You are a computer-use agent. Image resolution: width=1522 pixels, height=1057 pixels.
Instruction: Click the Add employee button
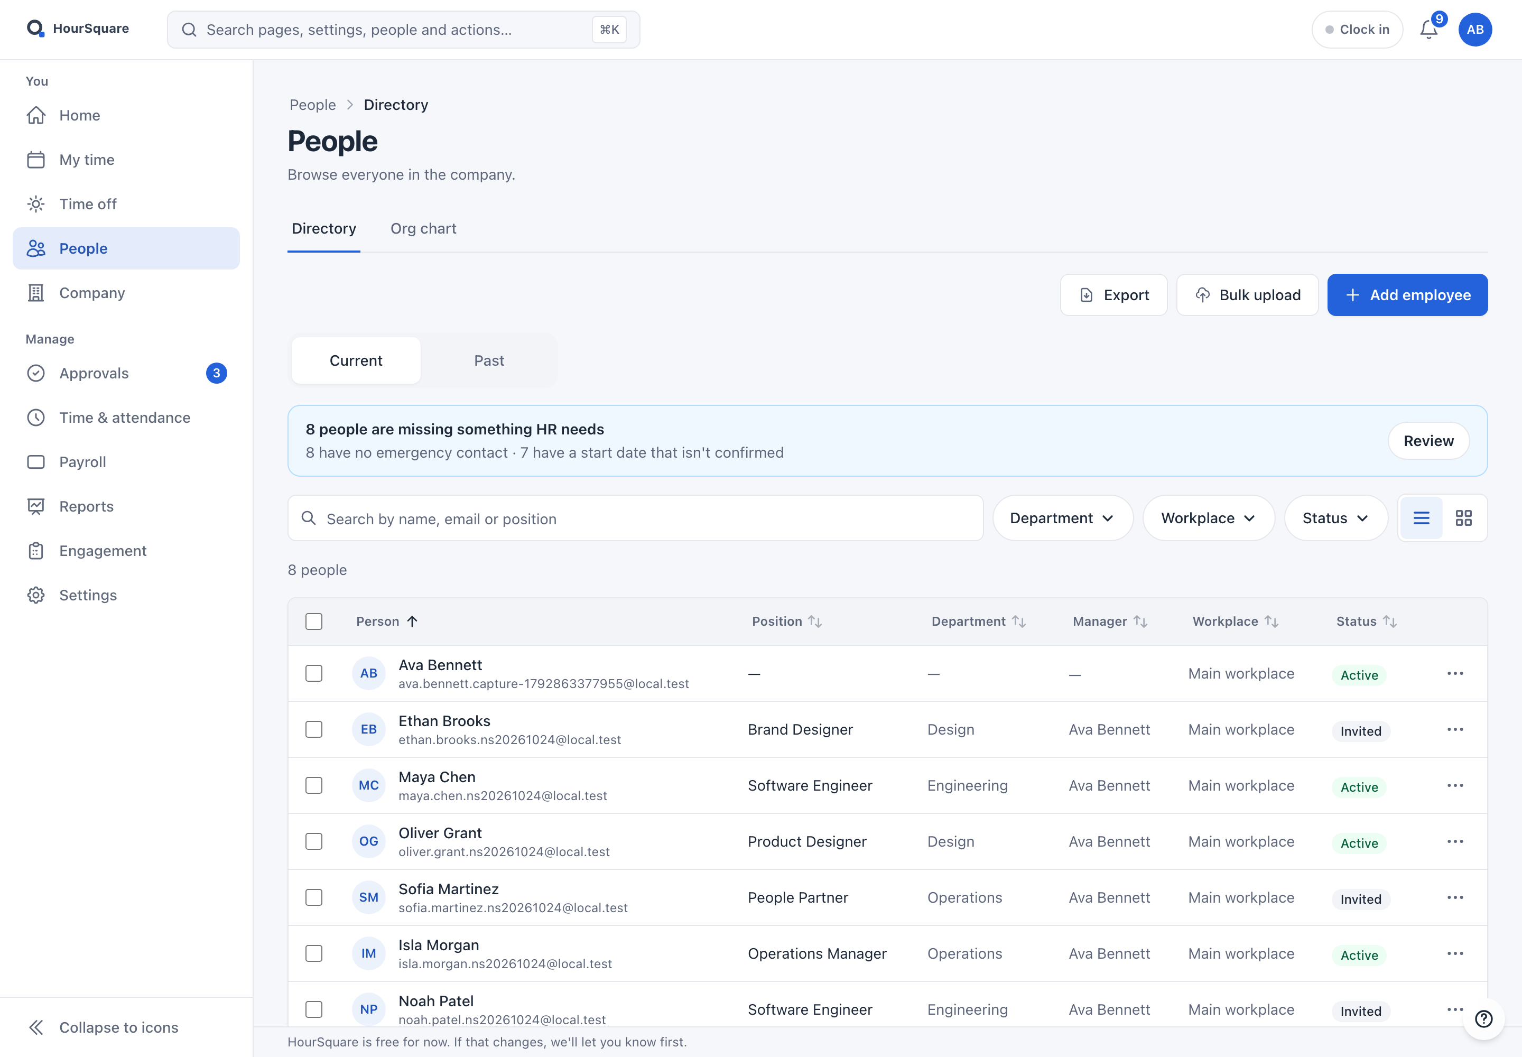coord(1407,295)
